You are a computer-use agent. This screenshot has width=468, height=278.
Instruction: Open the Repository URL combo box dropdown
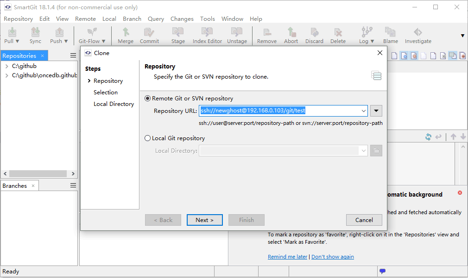364,111
